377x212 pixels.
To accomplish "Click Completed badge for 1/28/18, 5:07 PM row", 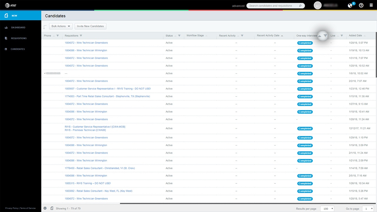I will (x=305, y=43).
